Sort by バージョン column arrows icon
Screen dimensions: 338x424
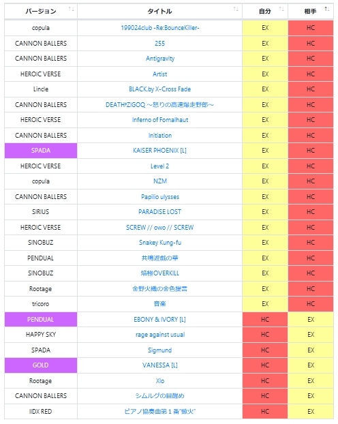[72, 9]
